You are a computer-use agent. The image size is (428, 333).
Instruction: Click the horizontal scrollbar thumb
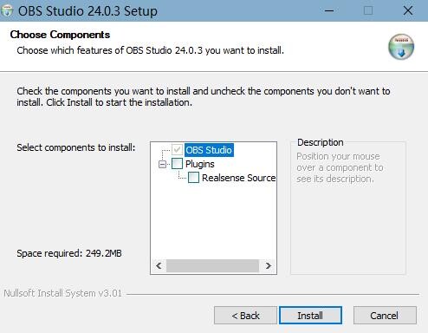[212, 265]
